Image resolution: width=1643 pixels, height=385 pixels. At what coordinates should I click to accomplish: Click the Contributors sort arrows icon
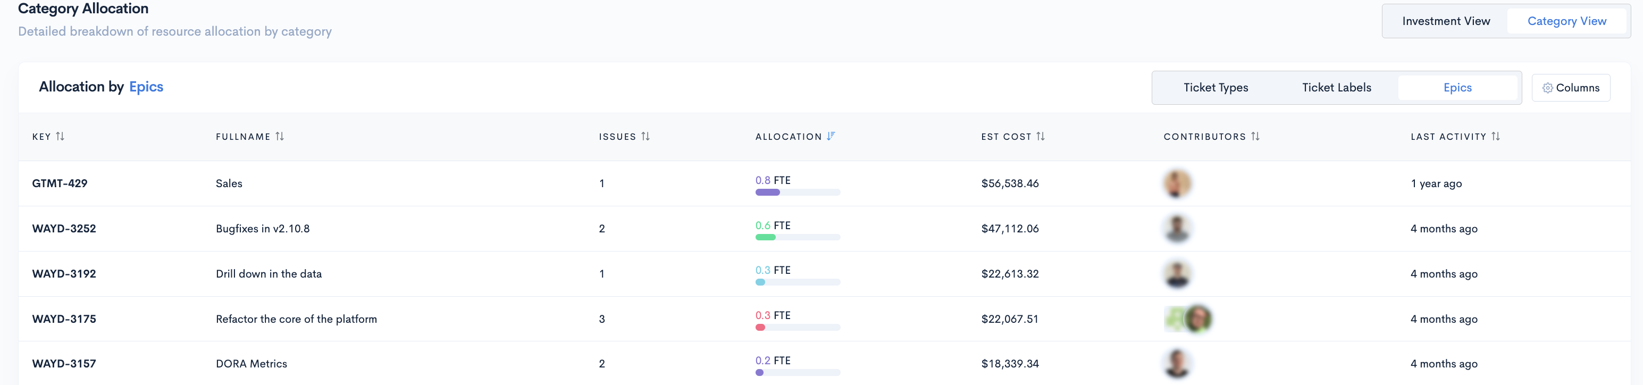point(1255,137)
